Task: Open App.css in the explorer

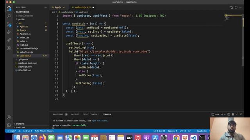Action: pos(23,27)
